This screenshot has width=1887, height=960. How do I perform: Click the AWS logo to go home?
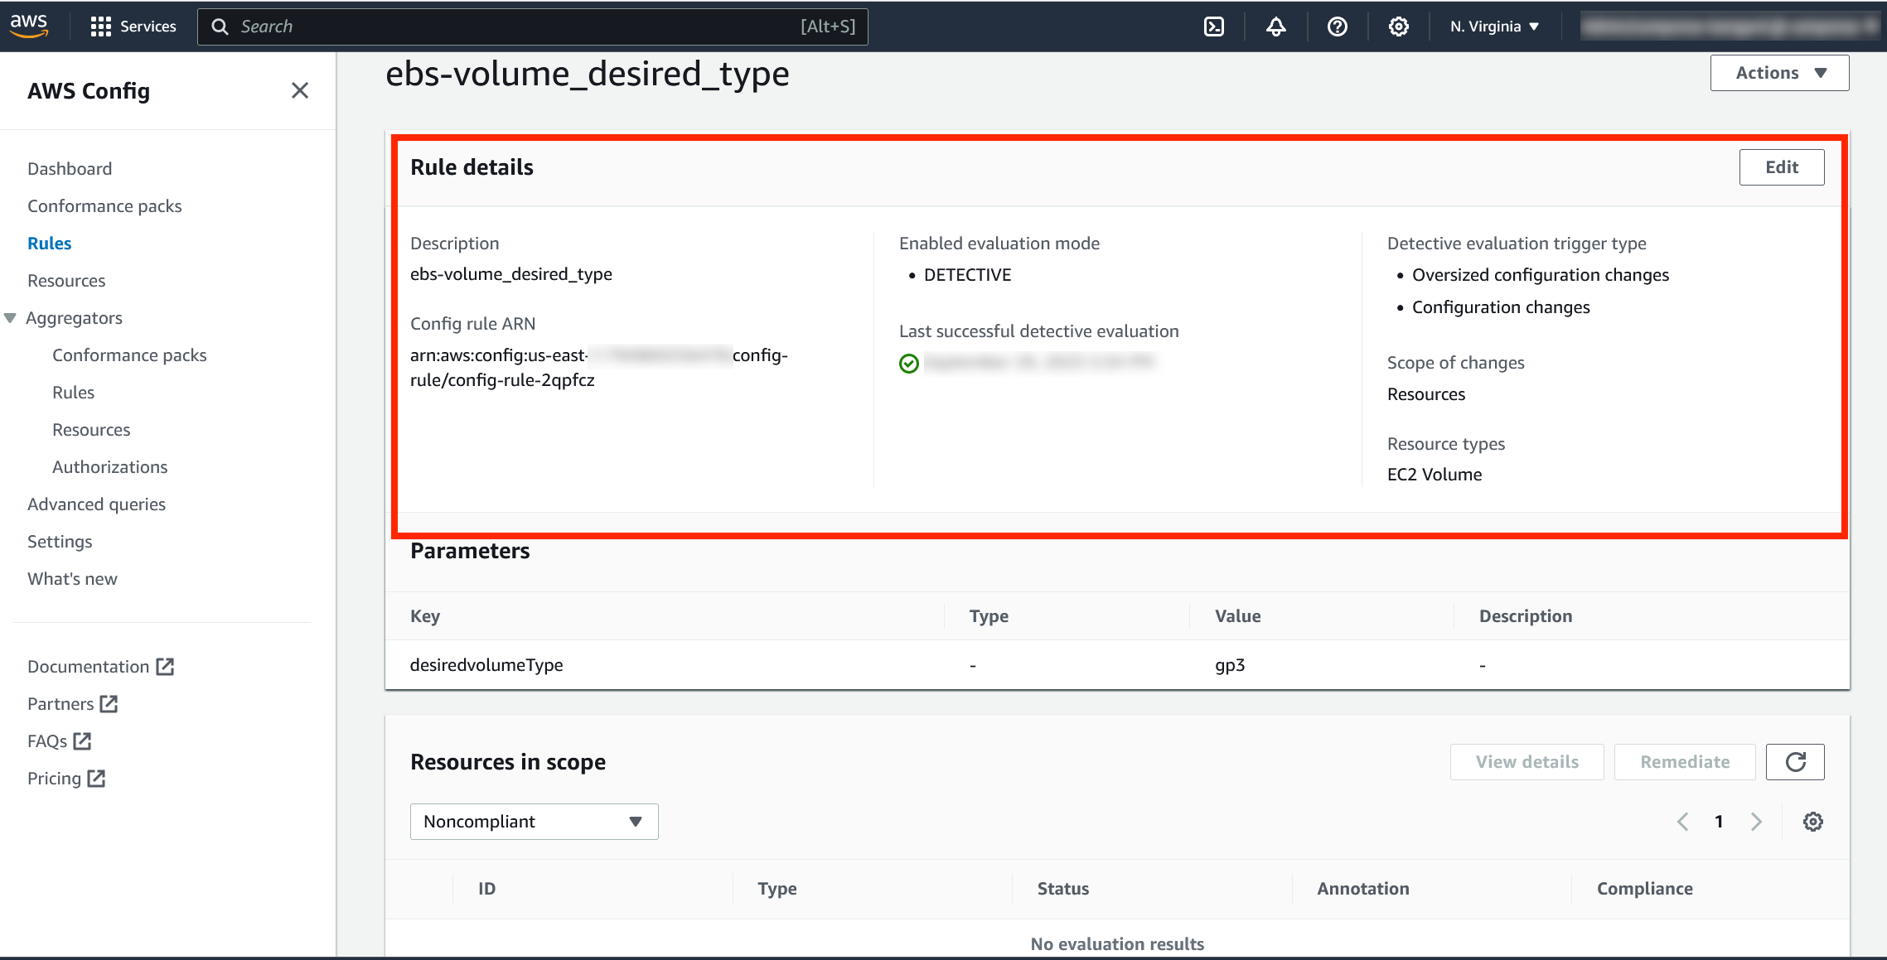click(x=30, y=26)
